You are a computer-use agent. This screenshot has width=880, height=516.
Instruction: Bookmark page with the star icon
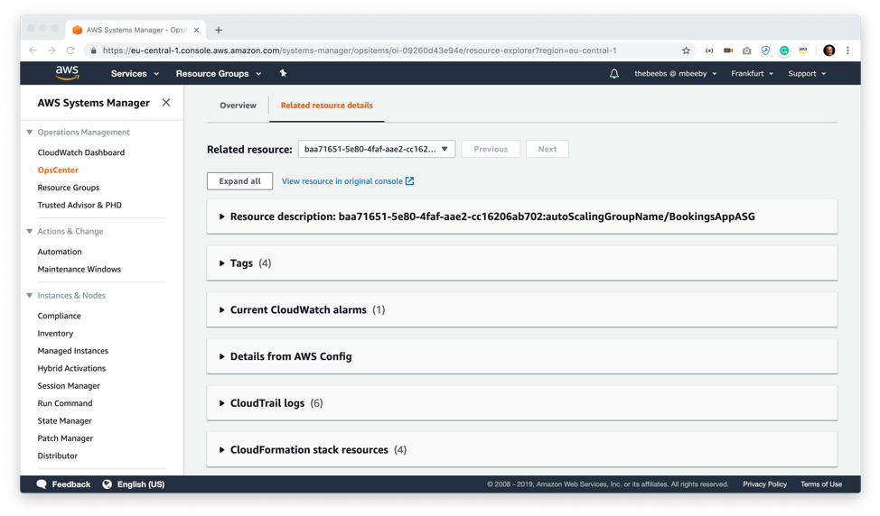pyautogui.click(x=686, y=51)
